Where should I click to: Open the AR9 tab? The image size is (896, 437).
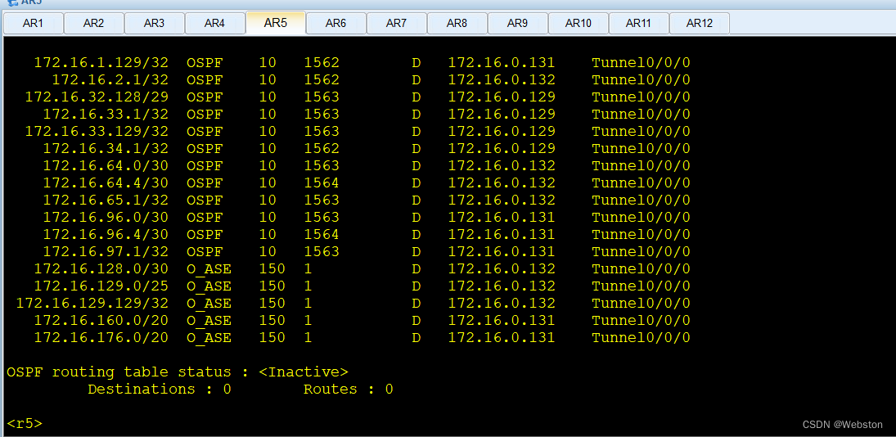pyautogui.click(x=518, y=24)
